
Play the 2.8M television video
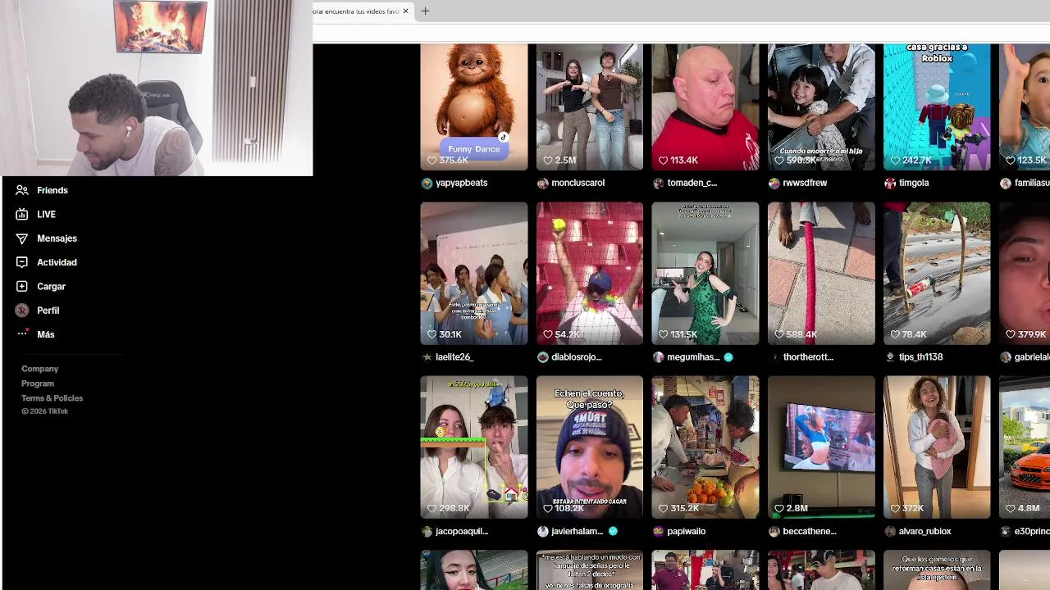821,447
